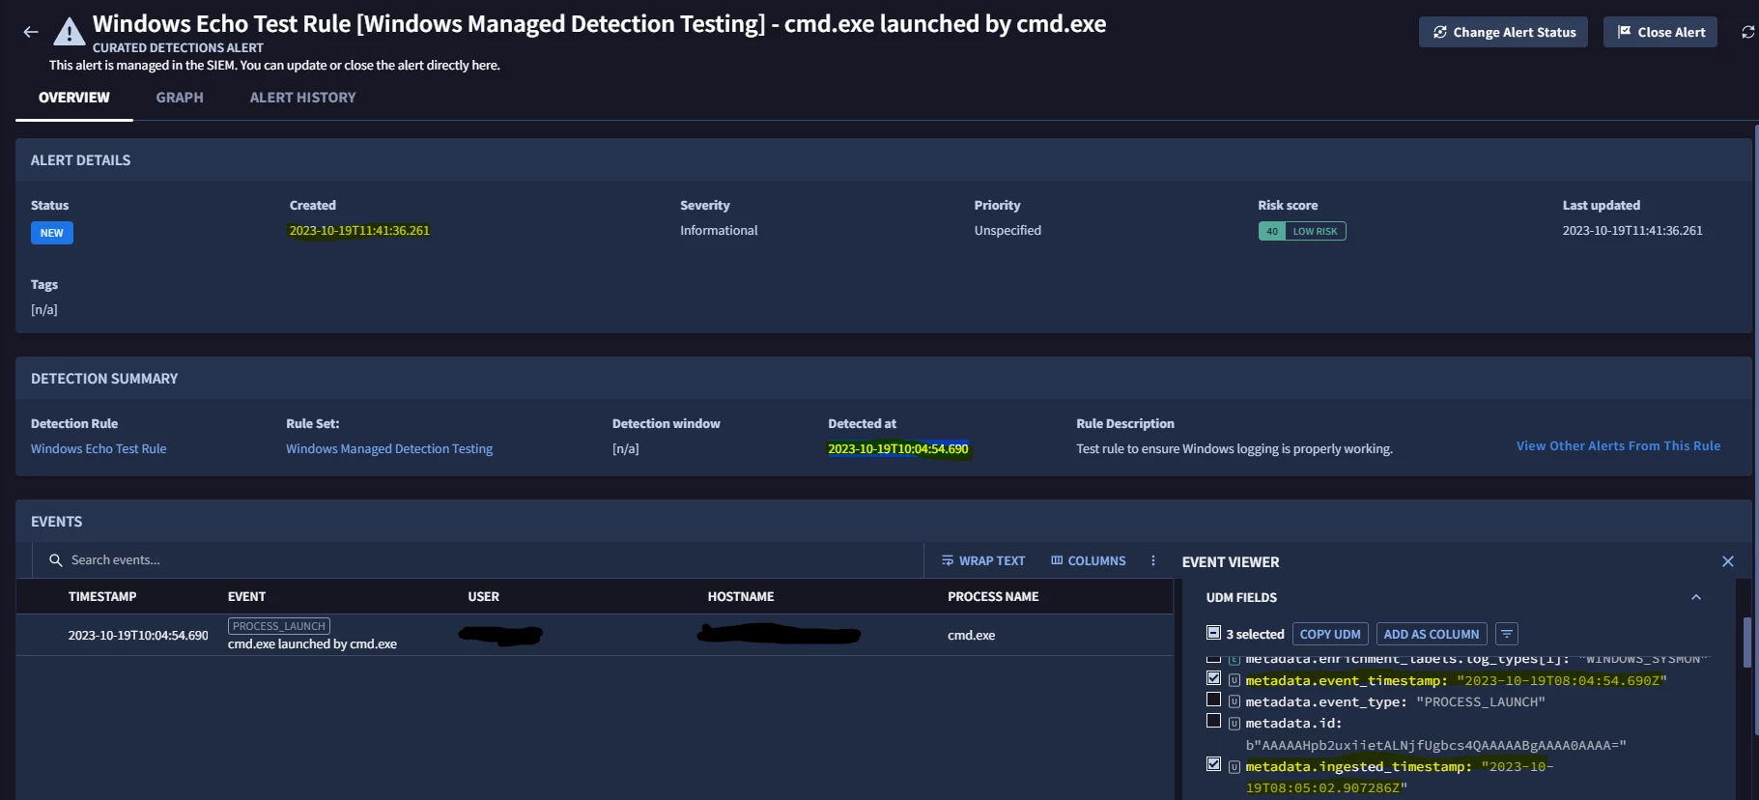
Task: Switch to the Graph tab
Action: [x=180, y=98]
